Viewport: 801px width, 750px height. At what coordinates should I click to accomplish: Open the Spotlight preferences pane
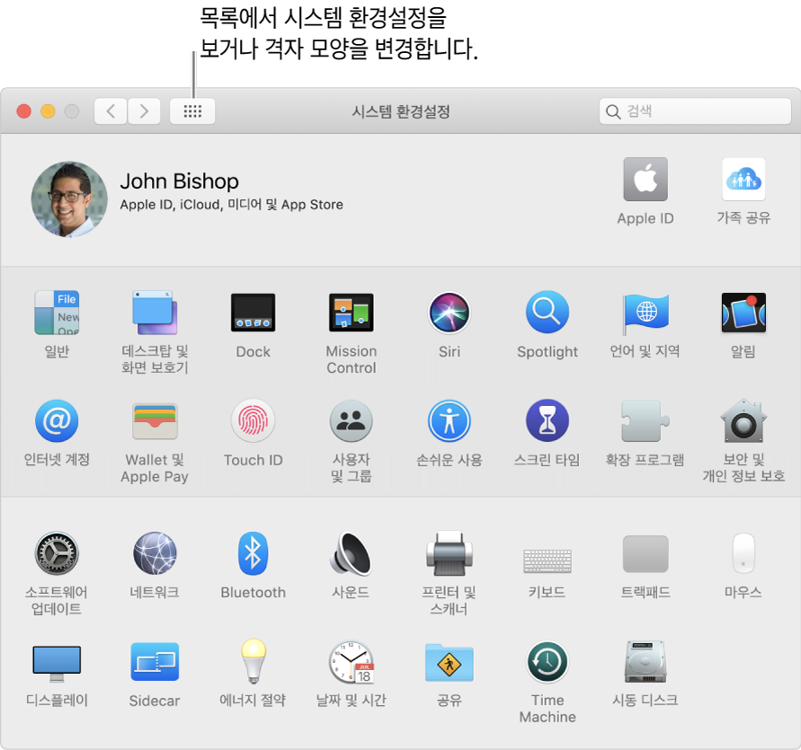point(547,313)
